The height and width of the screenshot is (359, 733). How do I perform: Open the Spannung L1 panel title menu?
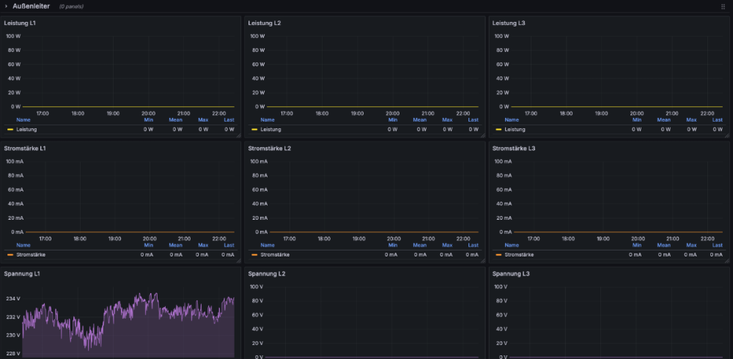(22, 274)
